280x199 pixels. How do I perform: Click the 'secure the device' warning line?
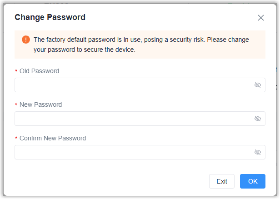(84, 50)
